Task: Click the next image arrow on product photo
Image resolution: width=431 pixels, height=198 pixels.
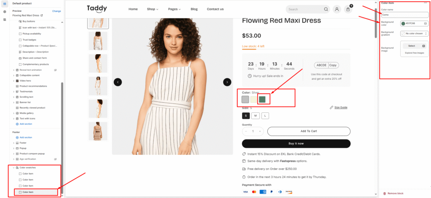Action: pos(227,82)
